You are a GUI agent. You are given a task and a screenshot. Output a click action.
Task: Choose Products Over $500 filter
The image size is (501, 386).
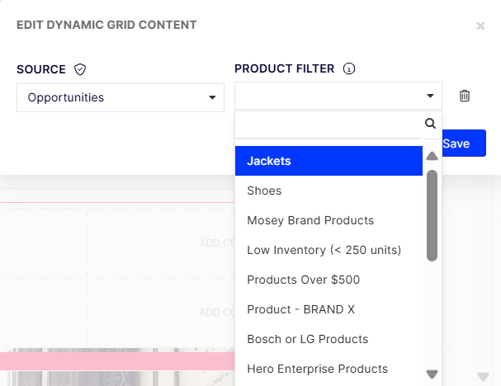(x=328, y=280)
